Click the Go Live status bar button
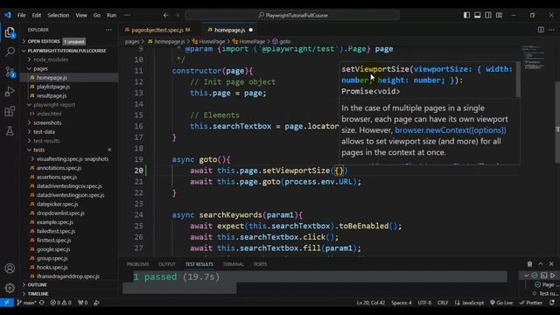 [501, 303]
